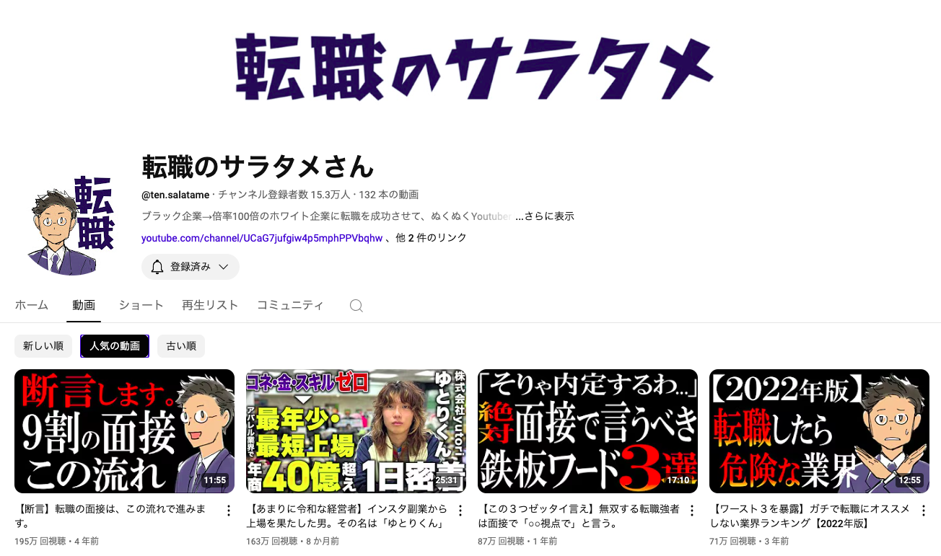Select the 人気の動画 filter chip
Screen dimensions: 941x556
pos(115,346)
